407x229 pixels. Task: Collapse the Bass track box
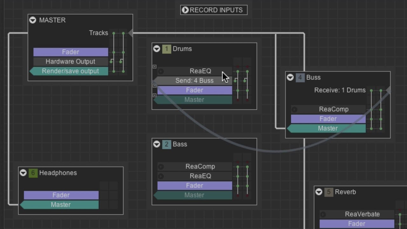click(156, 144)
